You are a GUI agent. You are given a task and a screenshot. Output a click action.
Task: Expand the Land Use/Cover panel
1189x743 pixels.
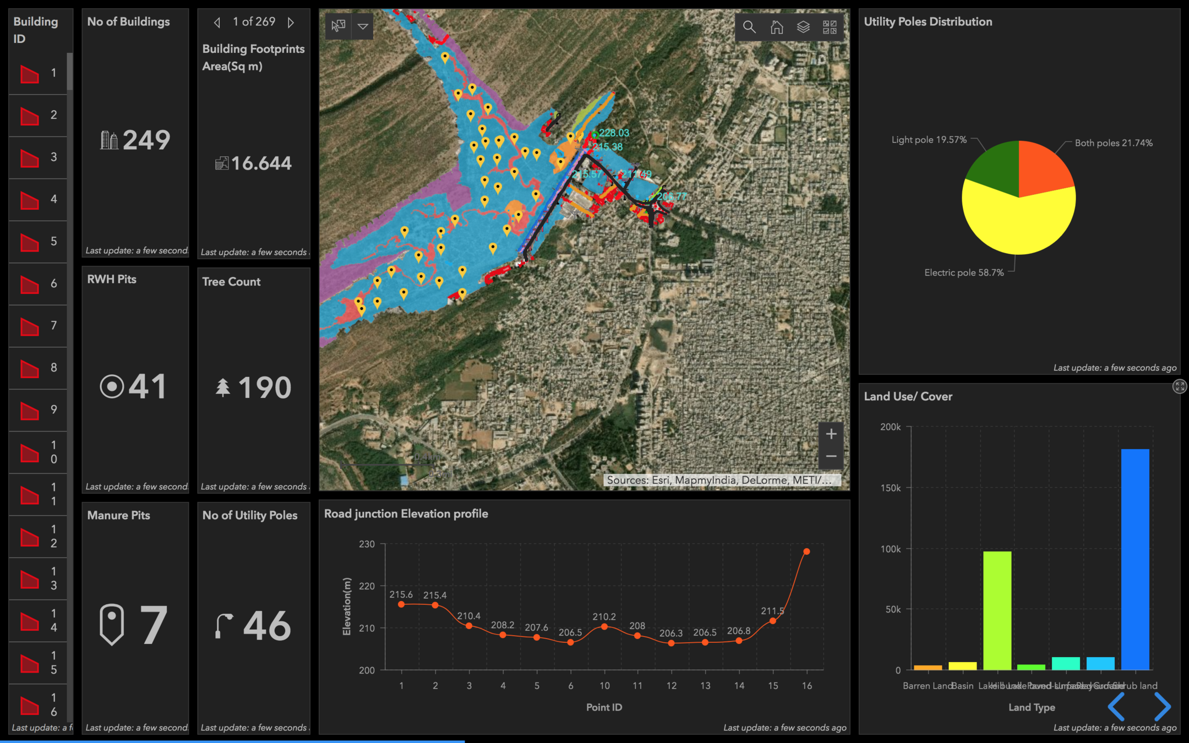point(1179,386)
